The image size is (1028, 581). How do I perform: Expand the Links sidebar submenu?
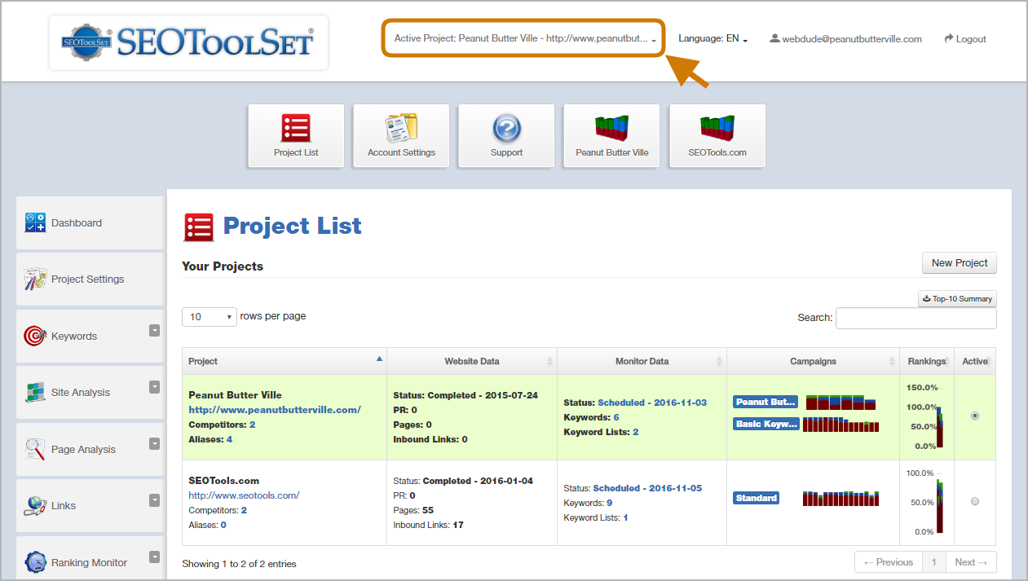coord(154,500)
